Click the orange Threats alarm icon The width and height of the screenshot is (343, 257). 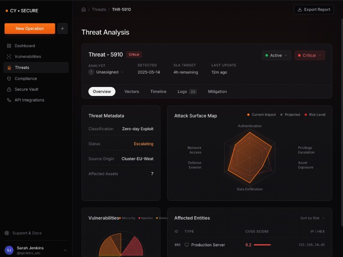pyautogui.click(x=9, y=67)
